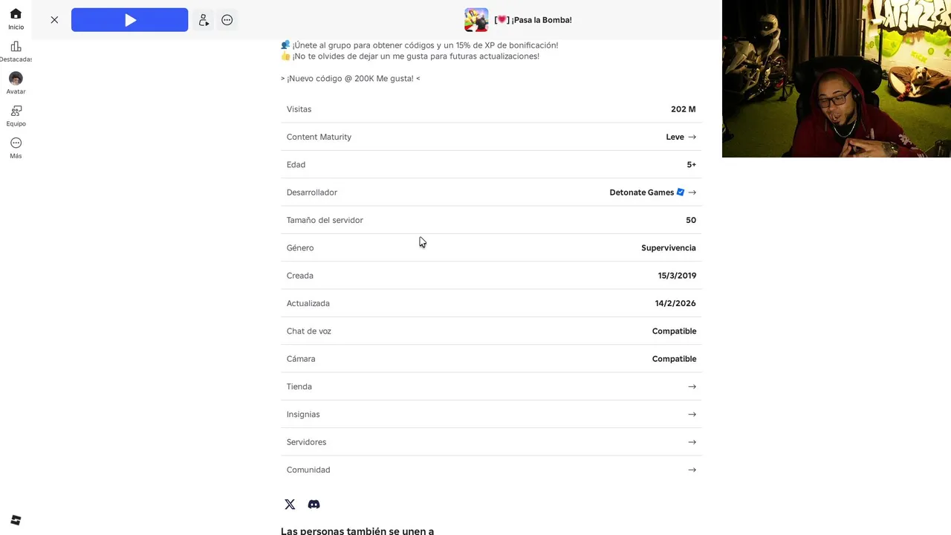Open the Comunidad row
Image resolution: width=951 pixels, height=535 pixels.
pyautogui.click(x=490, y=470)
